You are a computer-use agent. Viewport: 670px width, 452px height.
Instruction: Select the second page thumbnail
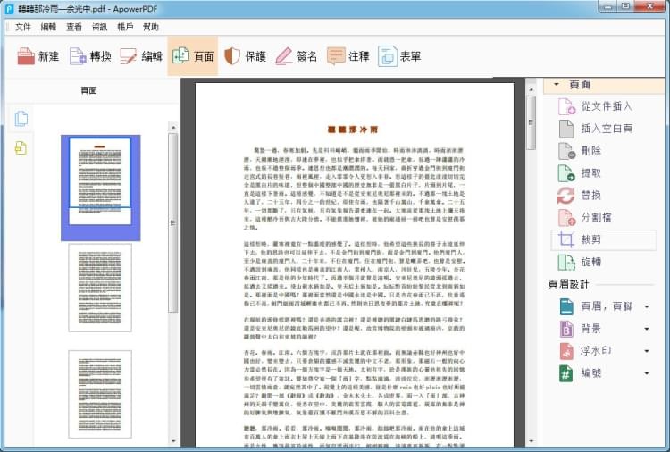tap(100, 288)
